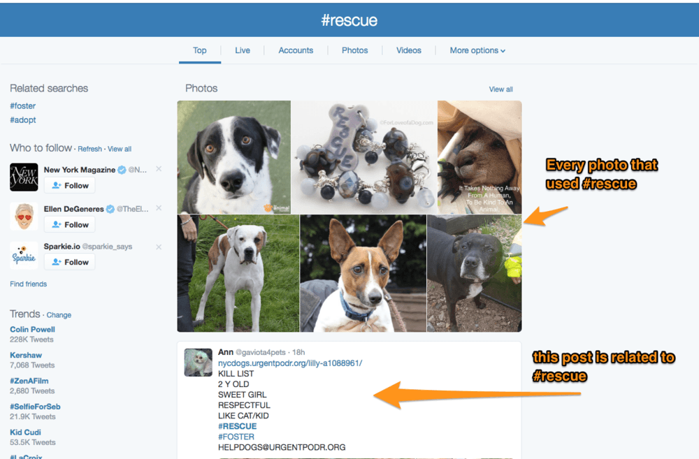Open New York Magazine profile avatar
The width and height of the screenshot is (699, 459).
coord(24,177)
